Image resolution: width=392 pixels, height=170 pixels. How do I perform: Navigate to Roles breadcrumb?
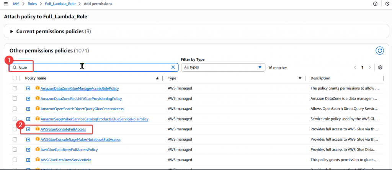coord(33,4)
